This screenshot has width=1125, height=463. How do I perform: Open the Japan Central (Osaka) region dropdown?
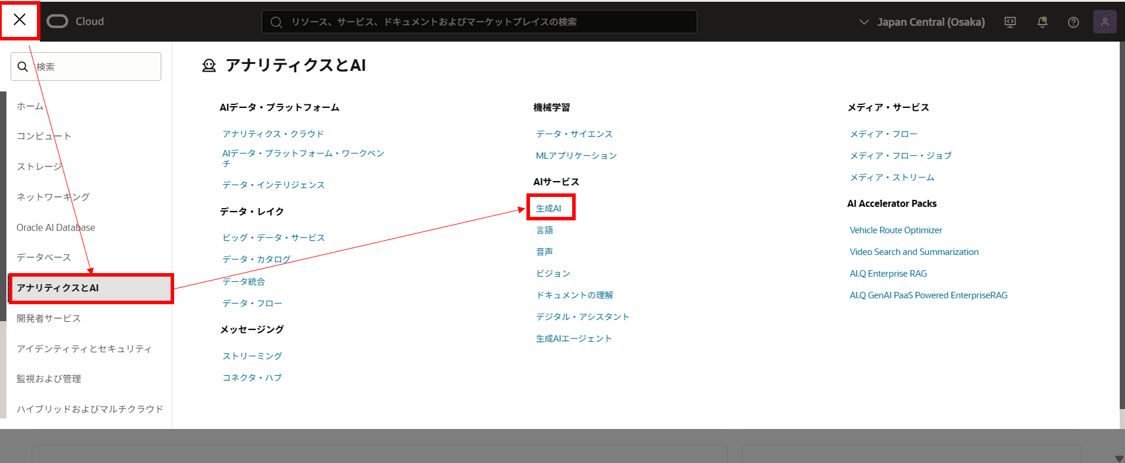point(922,22)
